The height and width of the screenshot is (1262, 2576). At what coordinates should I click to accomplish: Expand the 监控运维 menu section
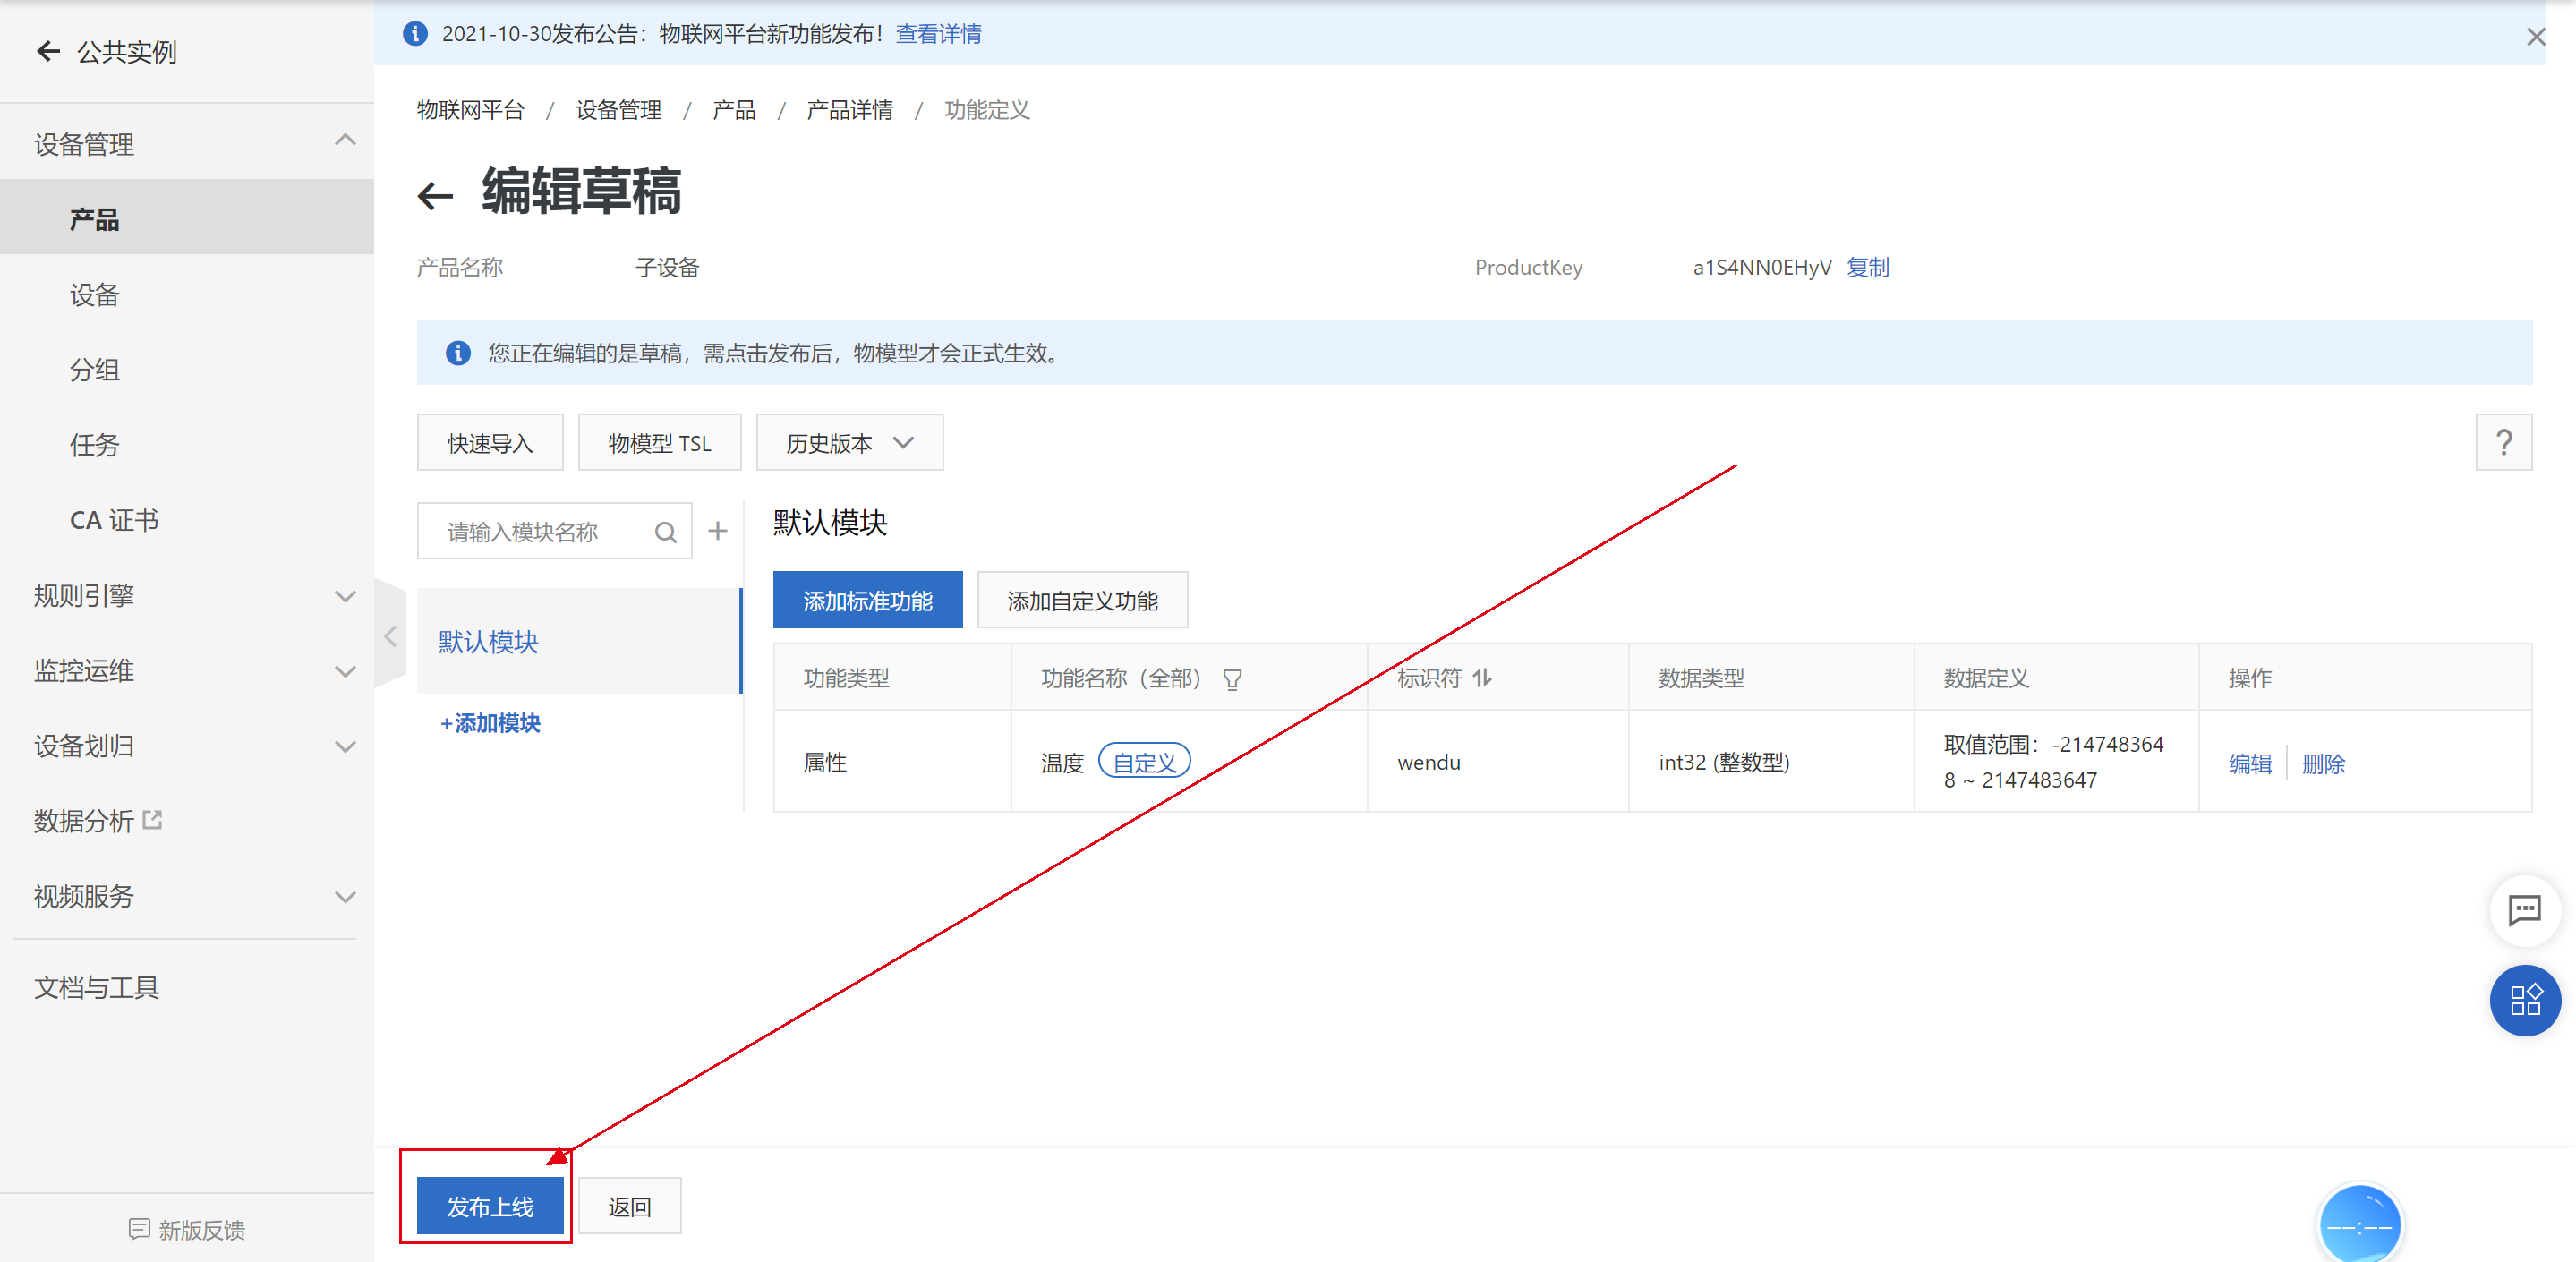(x=190, y=671)
